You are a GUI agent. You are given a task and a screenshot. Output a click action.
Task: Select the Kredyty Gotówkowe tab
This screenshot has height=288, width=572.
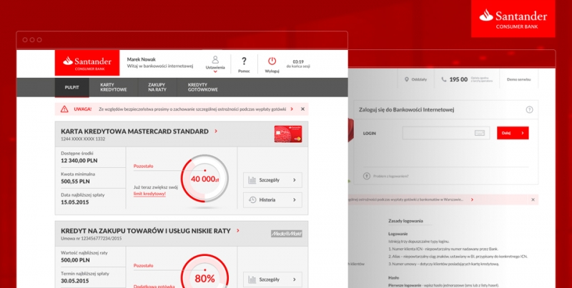(x=202, y=87)
